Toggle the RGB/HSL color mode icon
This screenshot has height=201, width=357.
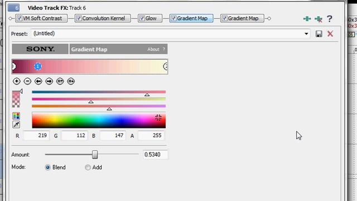16,116
